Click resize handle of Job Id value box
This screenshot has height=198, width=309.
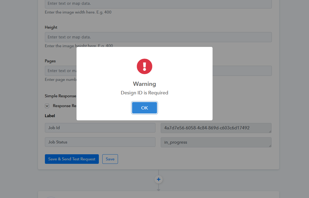pyautogui.click(x=270, y=131)
